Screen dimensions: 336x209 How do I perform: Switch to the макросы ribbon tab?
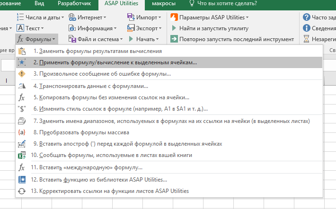tap(163, 3)
